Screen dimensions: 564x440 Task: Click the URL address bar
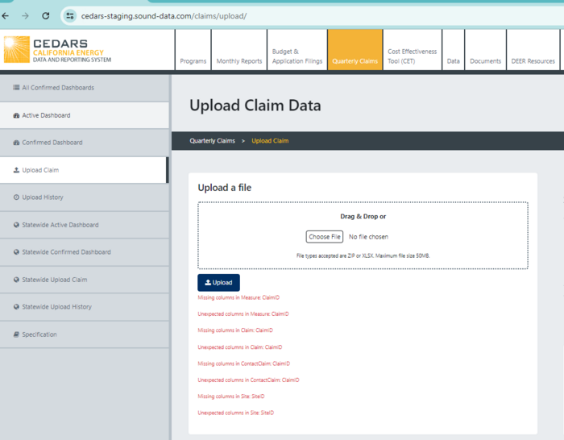tap(242, 16)
